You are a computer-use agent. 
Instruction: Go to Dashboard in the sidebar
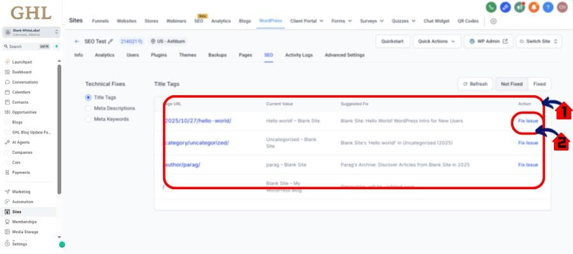tap(22, 72)
